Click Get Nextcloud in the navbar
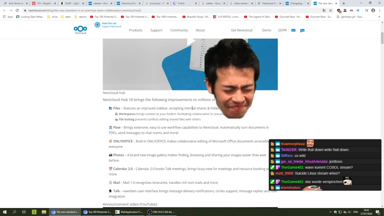This screenshot has height=216, width=384. click(x=241, y=30)
